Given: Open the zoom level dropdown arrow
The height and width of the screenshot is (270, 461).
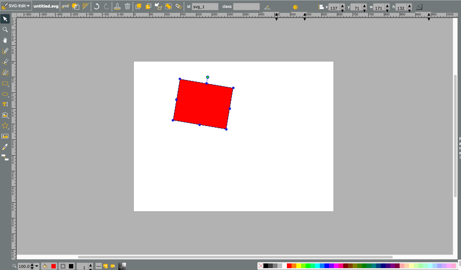Looking at the screenshot, I should click(x=37, y=266).
